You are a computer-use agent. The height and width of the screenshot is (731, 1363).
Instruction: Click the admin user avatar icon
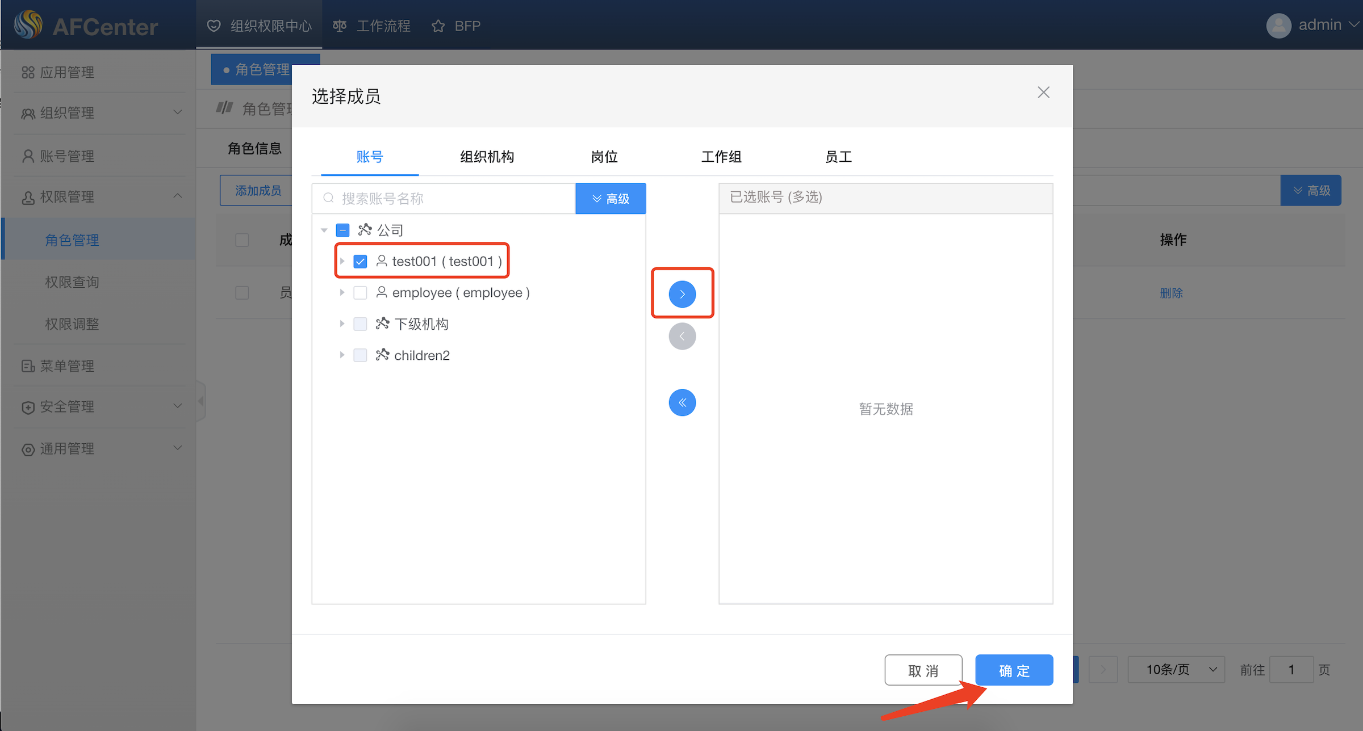click(x=1278, y=26)
